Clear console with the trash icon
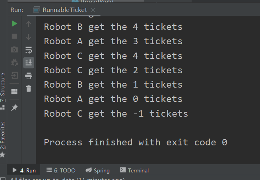The image size is (260, 180). (29, 88)
